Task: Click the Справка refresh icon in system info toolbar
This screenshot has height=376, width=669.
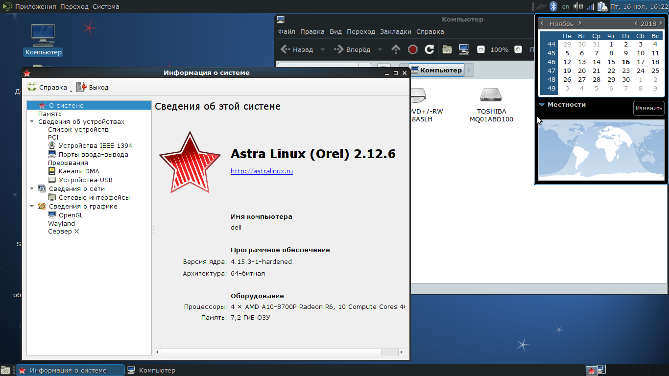Action: pyautogui.click(x=32, y=87)
